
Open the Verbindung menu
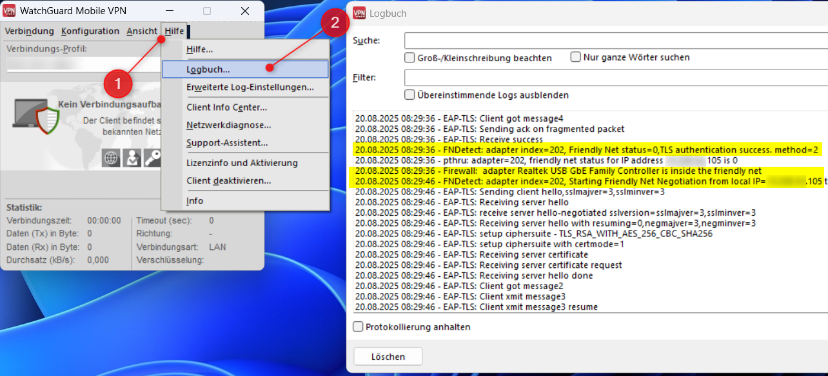tap(30, 31)
